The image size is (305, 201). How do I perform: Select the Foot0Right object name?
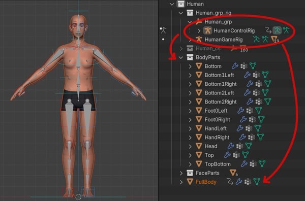[x=217, y=119]
